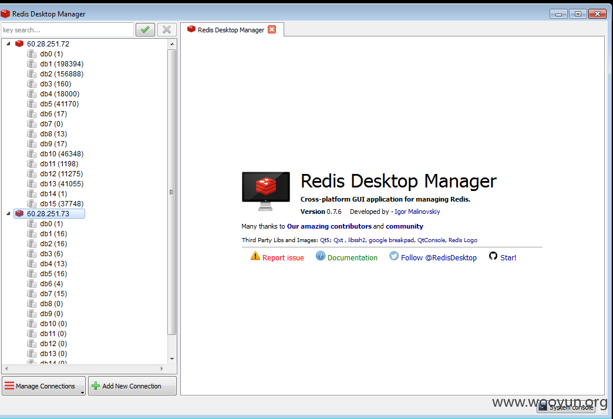Click the Redis monitor logo image
Viewport: 613px width, 419px height.
(x=266, y=190)
